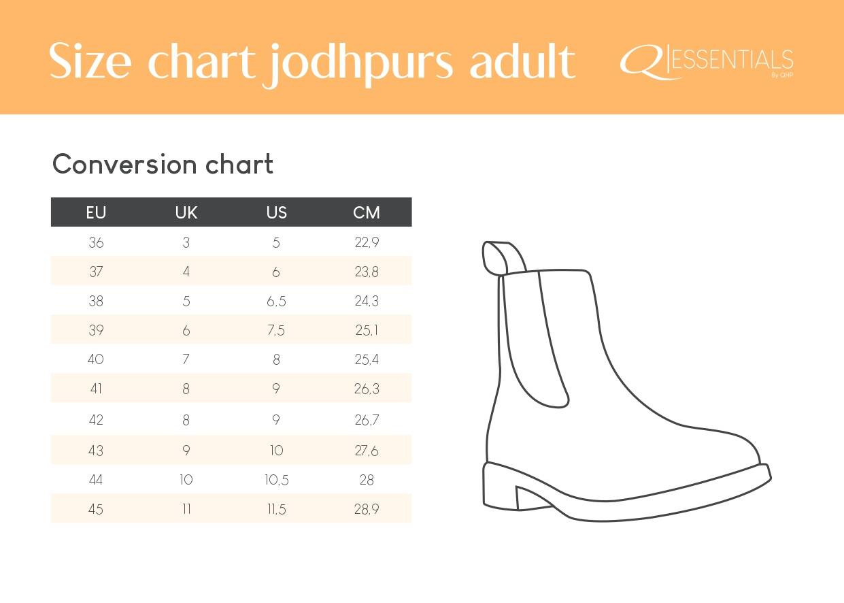
Task: Select US size 10,5 cell
Action: point(276,480)
